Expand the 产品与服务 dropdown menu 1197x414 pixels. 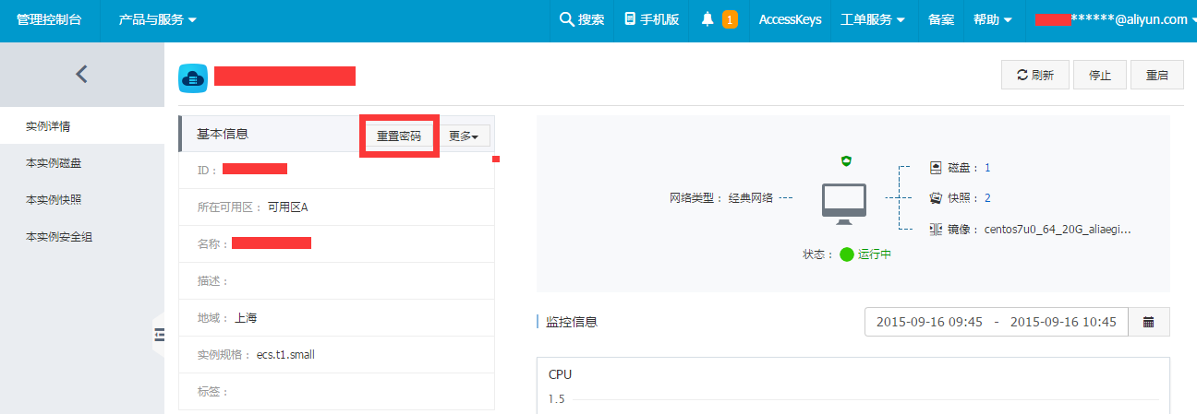(x=157, y=19)
